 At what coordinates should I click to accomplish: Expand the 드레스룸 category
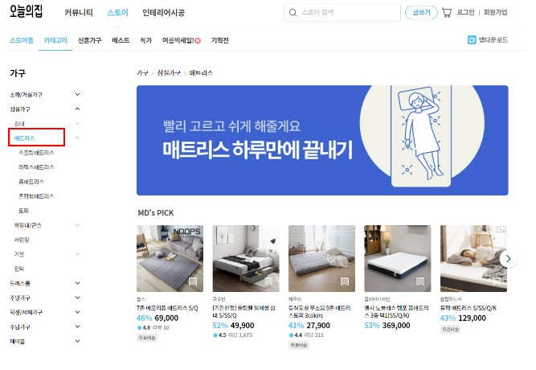78,283
